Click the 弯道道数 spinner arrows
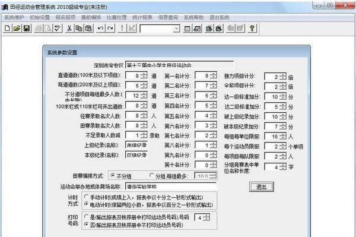 144,86
